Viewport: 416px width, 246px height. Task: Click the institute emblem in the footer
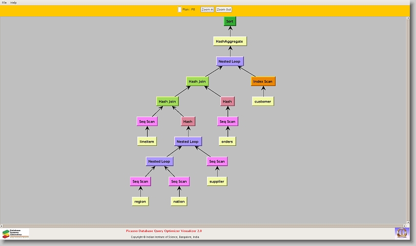pyautogui.click(x=402, y=233)
